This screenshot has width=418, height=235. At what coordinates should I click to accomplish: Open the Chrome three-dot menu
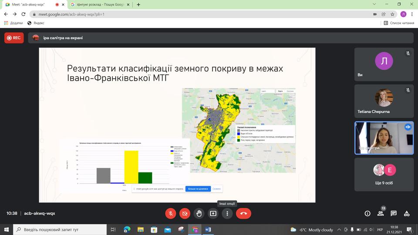click(x=411, y=14)
